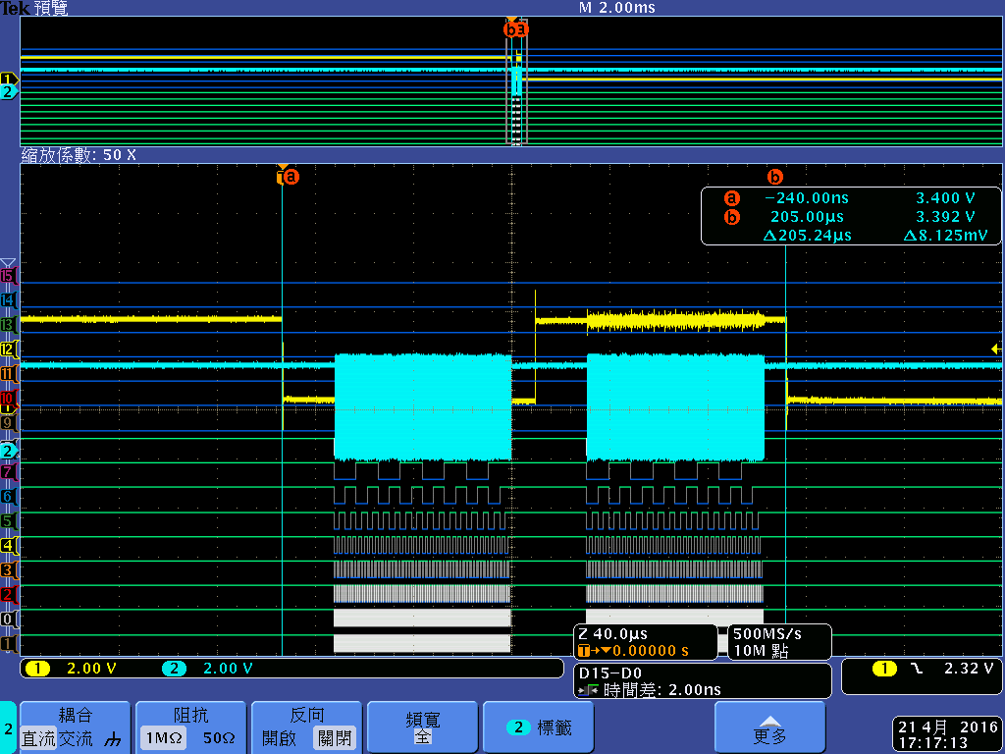Click the falling edge trigger slope icon
The width and height of the screenshot is (1005, 754).
[x=918, y=669]
